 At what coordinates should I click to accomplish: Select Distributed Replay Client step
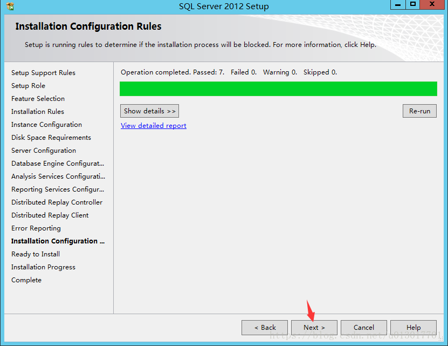pyautogui.click(x=50, y=215)
